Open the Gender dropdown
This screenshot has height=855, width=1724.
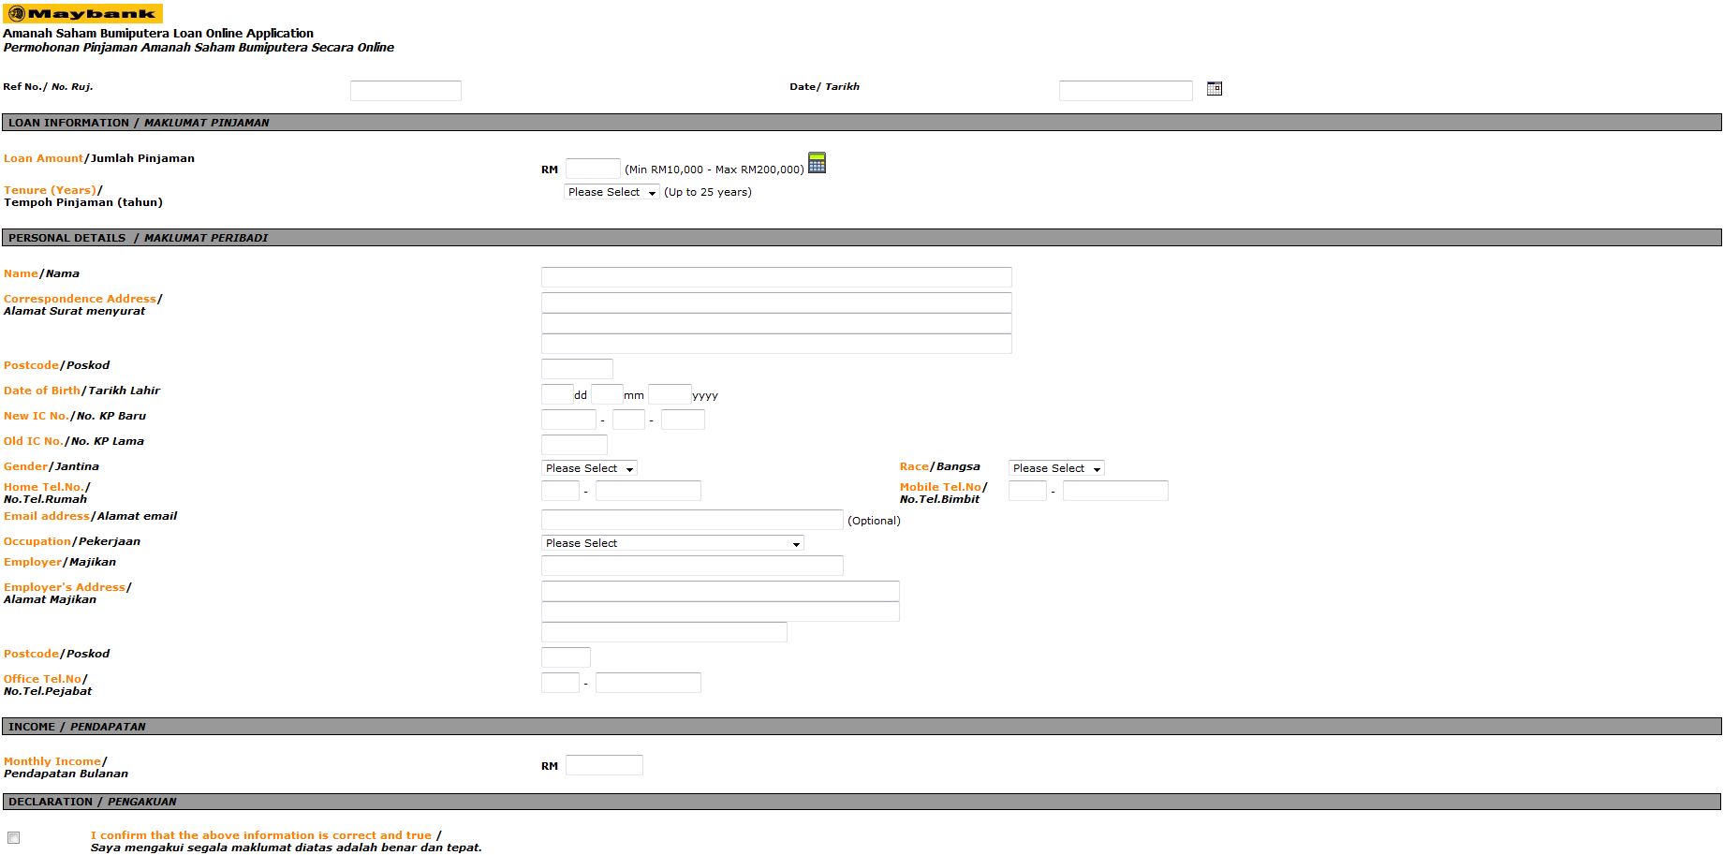pos(589,468)
